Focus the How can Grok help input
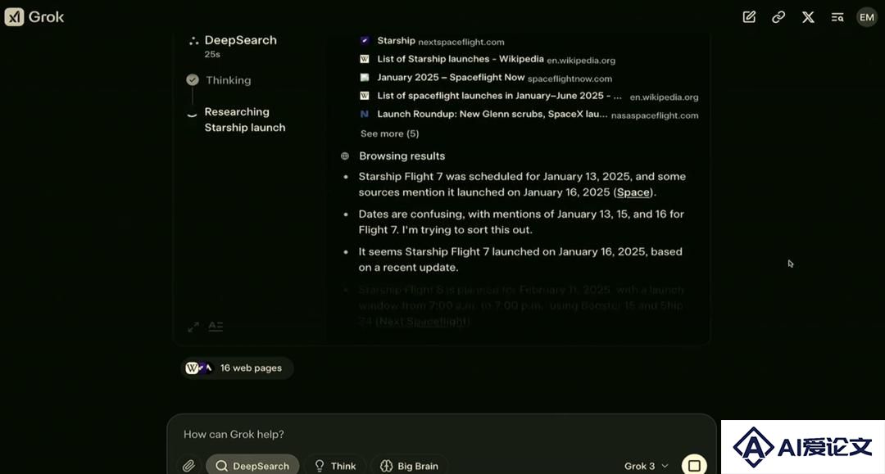885x474 pixels. (x=442, y=434)
